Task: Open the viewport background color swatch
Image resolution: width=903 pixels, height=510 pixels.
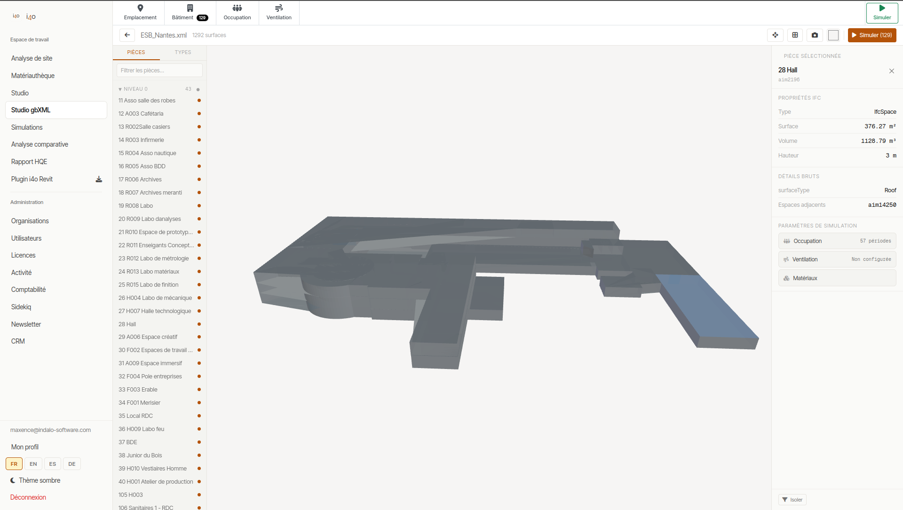Action: coord(833,35)
